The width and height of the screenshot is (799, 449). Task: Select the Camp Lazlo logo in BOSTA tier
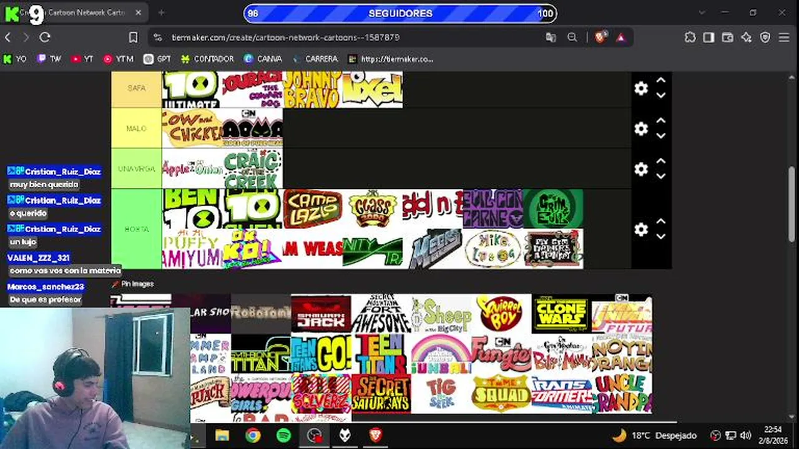coord(313,209)
